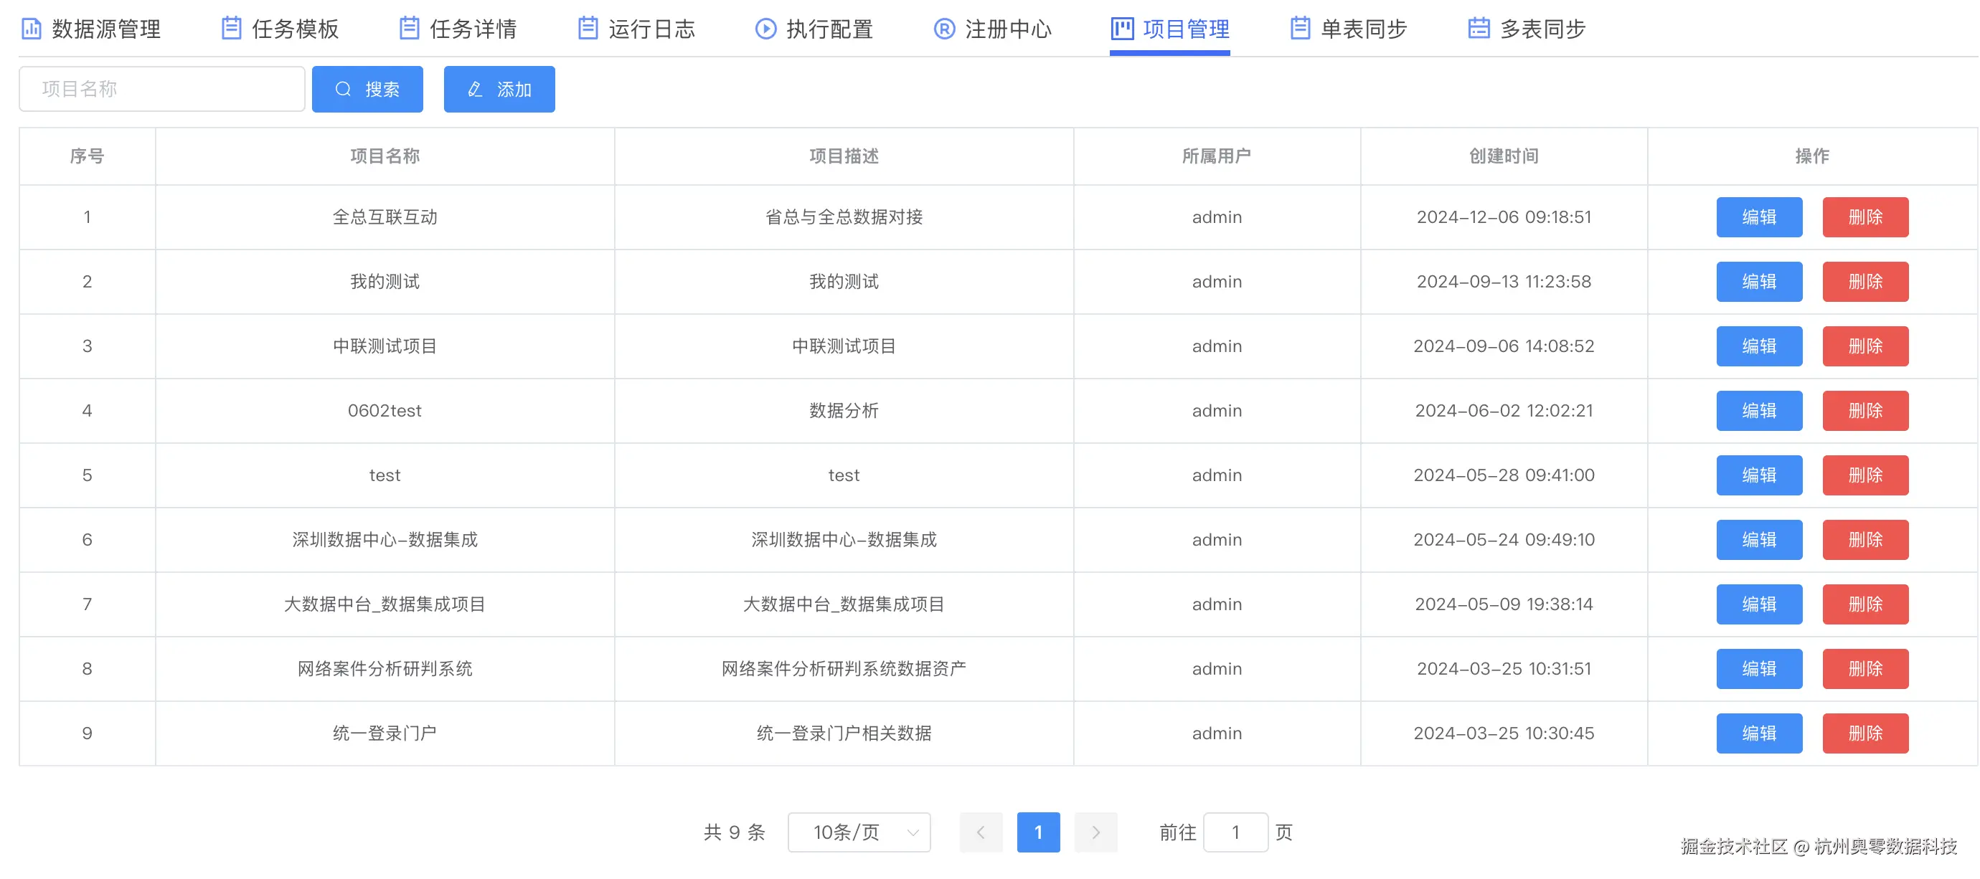Click the 运行日志 clipboard icon

[x=588, y=29]
